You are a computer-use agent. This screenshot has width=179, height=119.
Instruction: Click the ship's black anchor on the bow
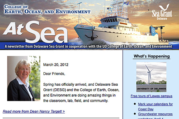point(92,35)
